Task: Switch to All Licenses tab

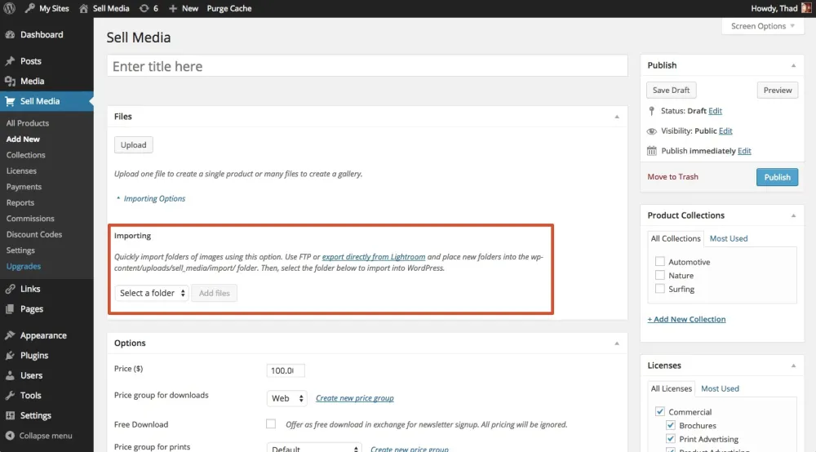Action: tap(672, 388)
